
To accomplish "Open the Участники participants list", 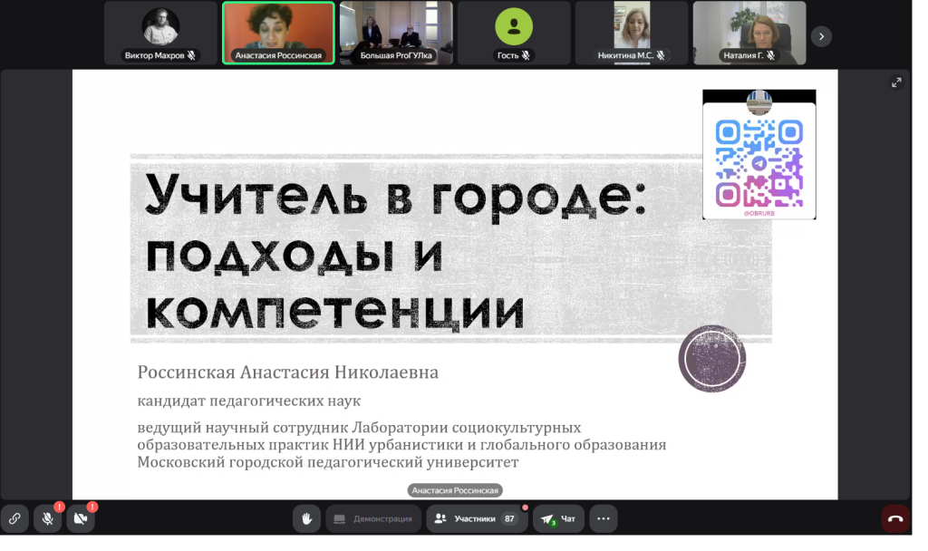I will tap(476, 519).
